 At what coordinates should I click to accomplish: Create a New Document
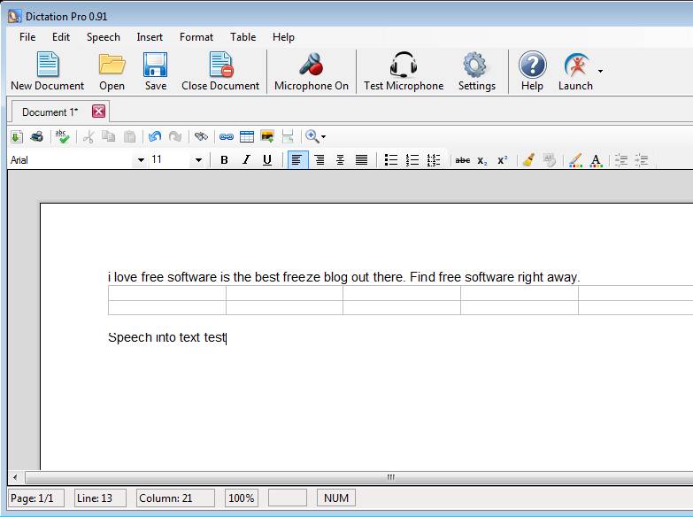(47, 71)
